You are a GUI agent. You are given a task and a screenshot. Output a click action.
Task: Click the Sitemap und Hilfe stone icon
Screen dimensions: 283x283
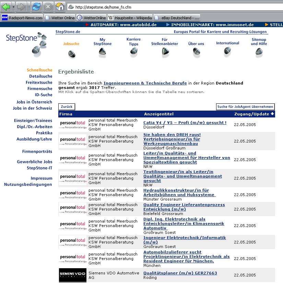(259, 52)
